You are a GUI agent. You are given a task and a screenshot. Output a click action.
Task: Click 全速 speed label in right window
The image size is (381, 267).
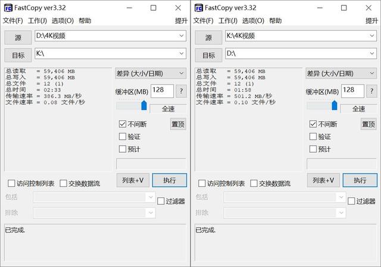coord(358,109)
